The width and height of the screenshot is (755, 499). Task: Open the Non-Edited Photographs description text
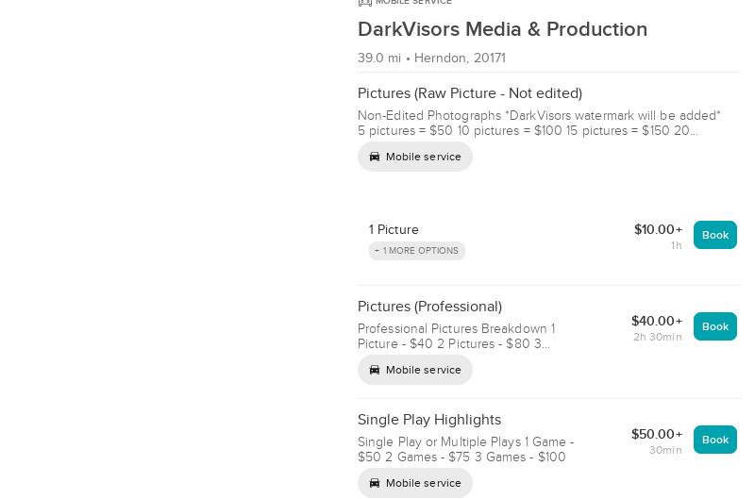click(x=538, y=123)
